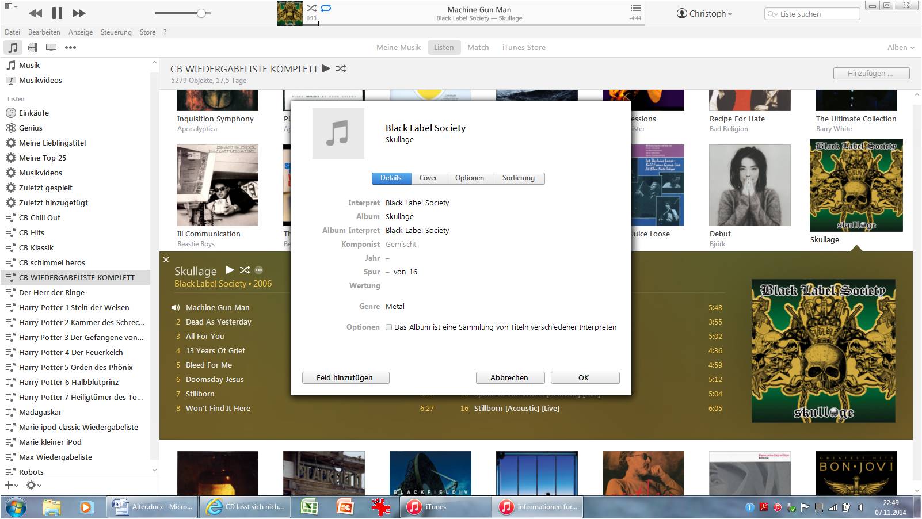Select the Cover tab in dialog
922x519 pixels.
tap(428, 178)
